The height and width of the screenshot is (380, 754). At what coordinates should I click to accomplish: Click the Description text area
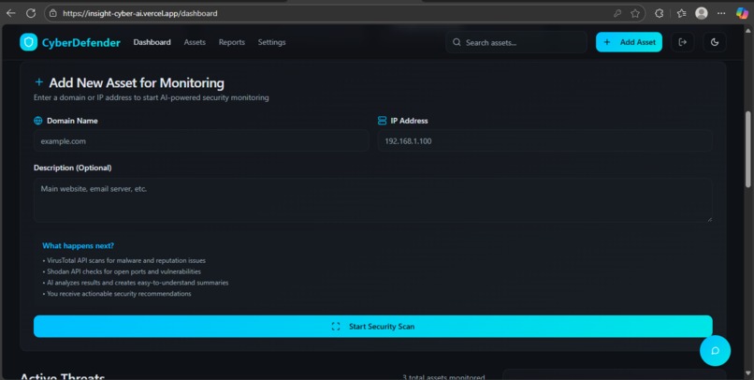tap(373, 200)
